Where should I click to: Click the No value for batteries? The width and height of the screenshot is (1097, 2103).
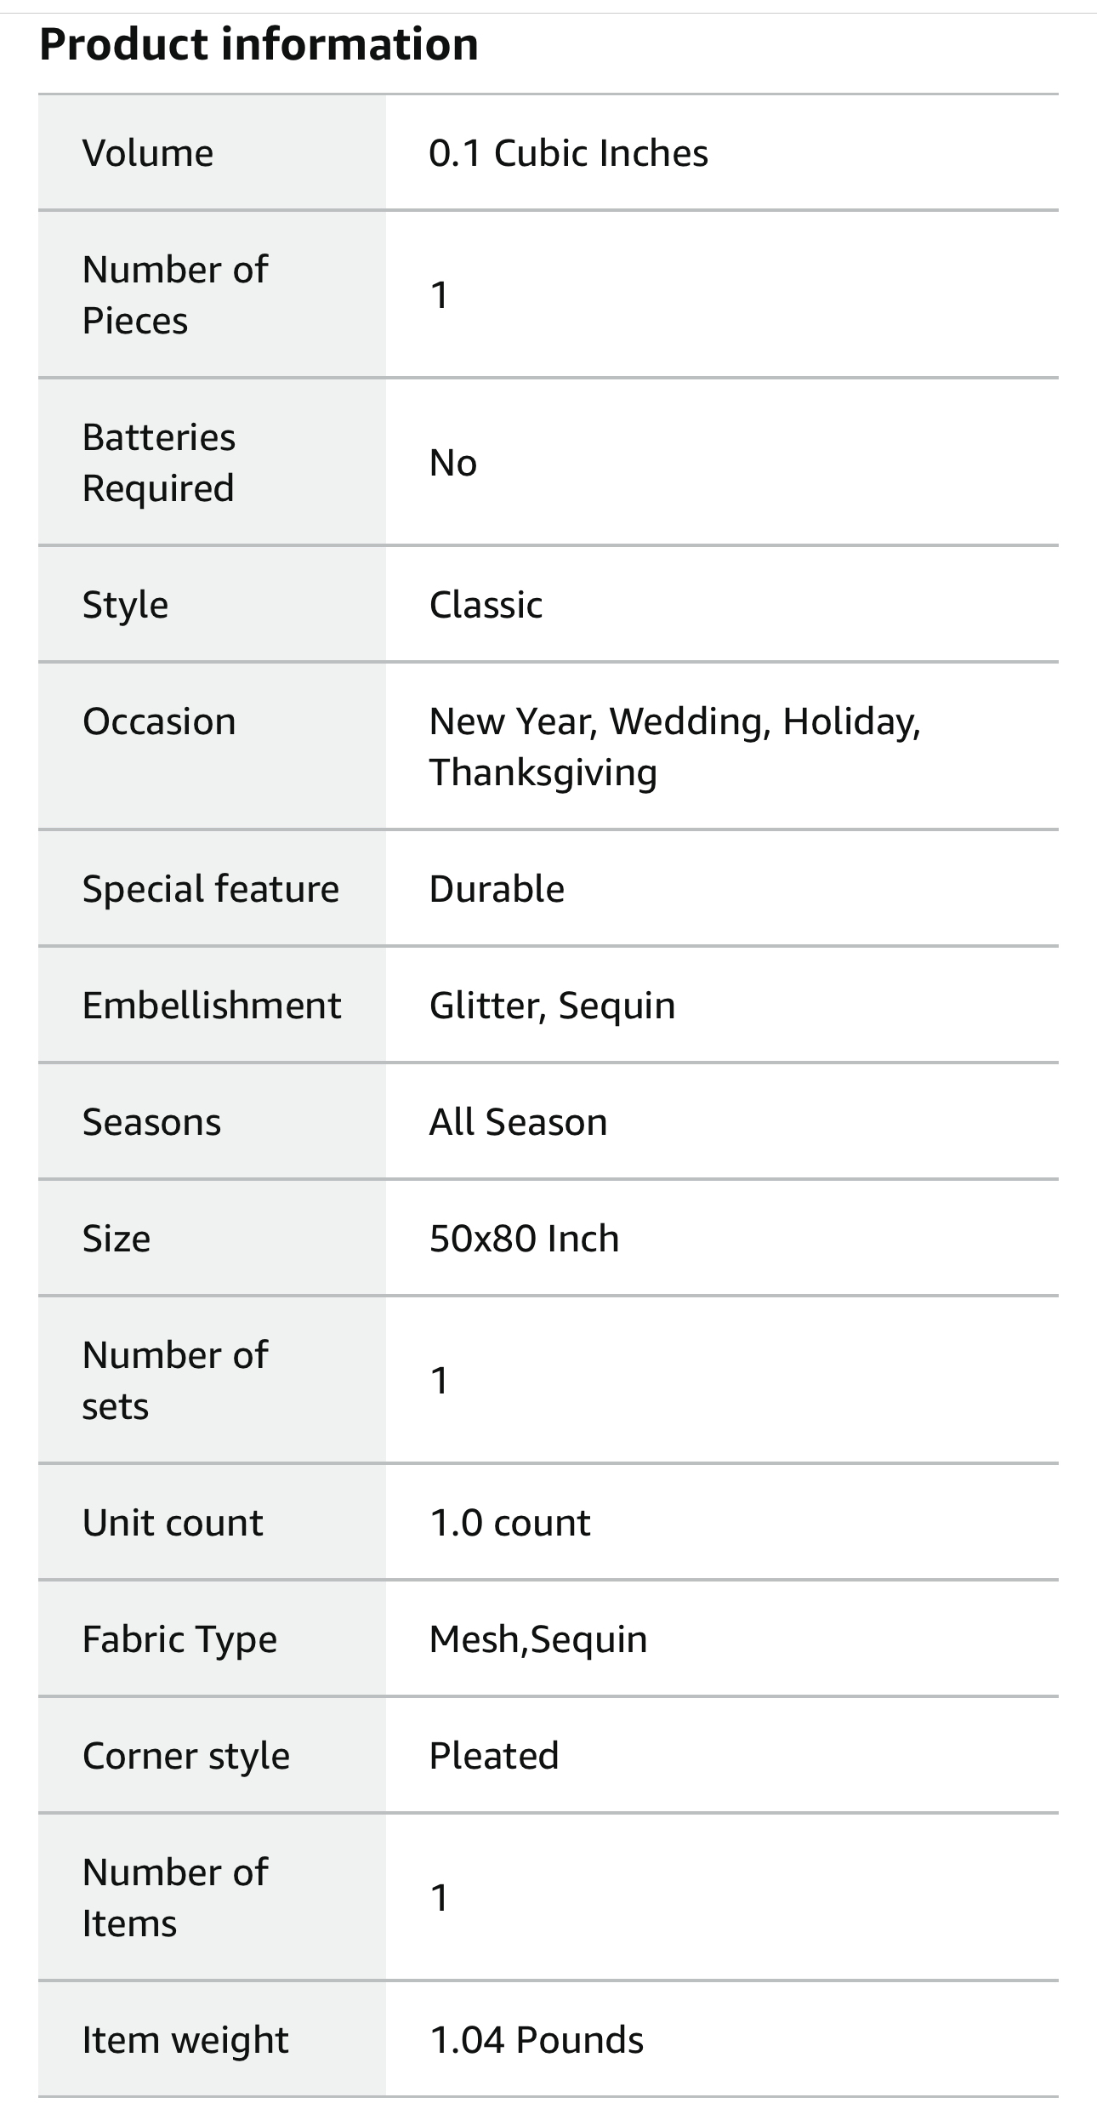(453, 463)
